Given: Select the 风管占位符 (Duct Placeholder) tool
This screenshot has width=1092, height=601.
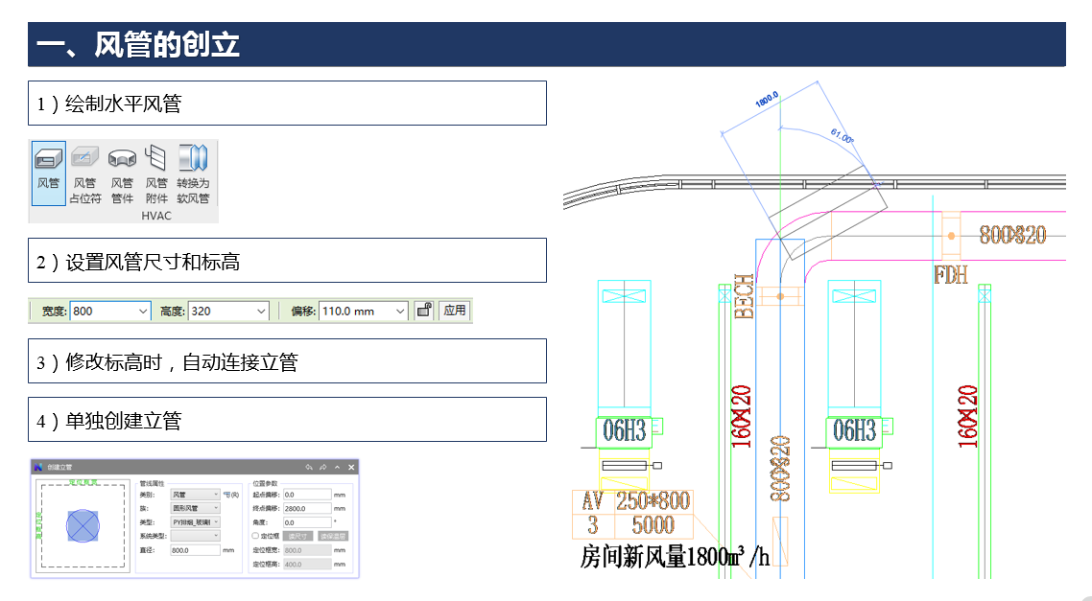Looking at the screenshot, I should tap(85, 173).
